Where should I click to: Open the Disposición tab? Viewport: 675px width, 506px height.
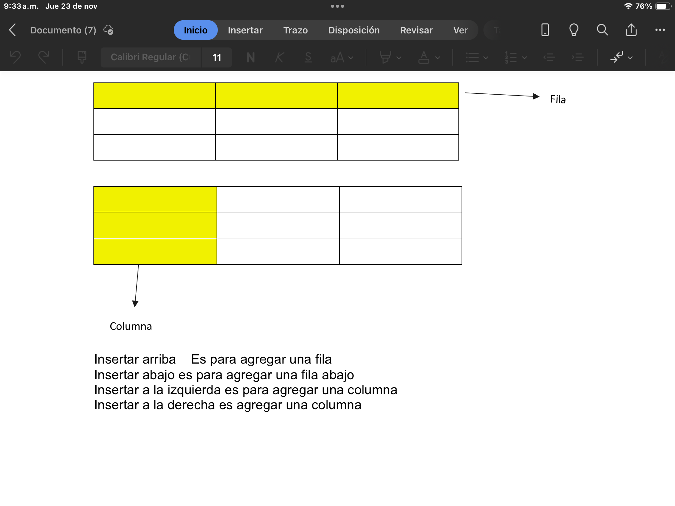tap(354, 30)
